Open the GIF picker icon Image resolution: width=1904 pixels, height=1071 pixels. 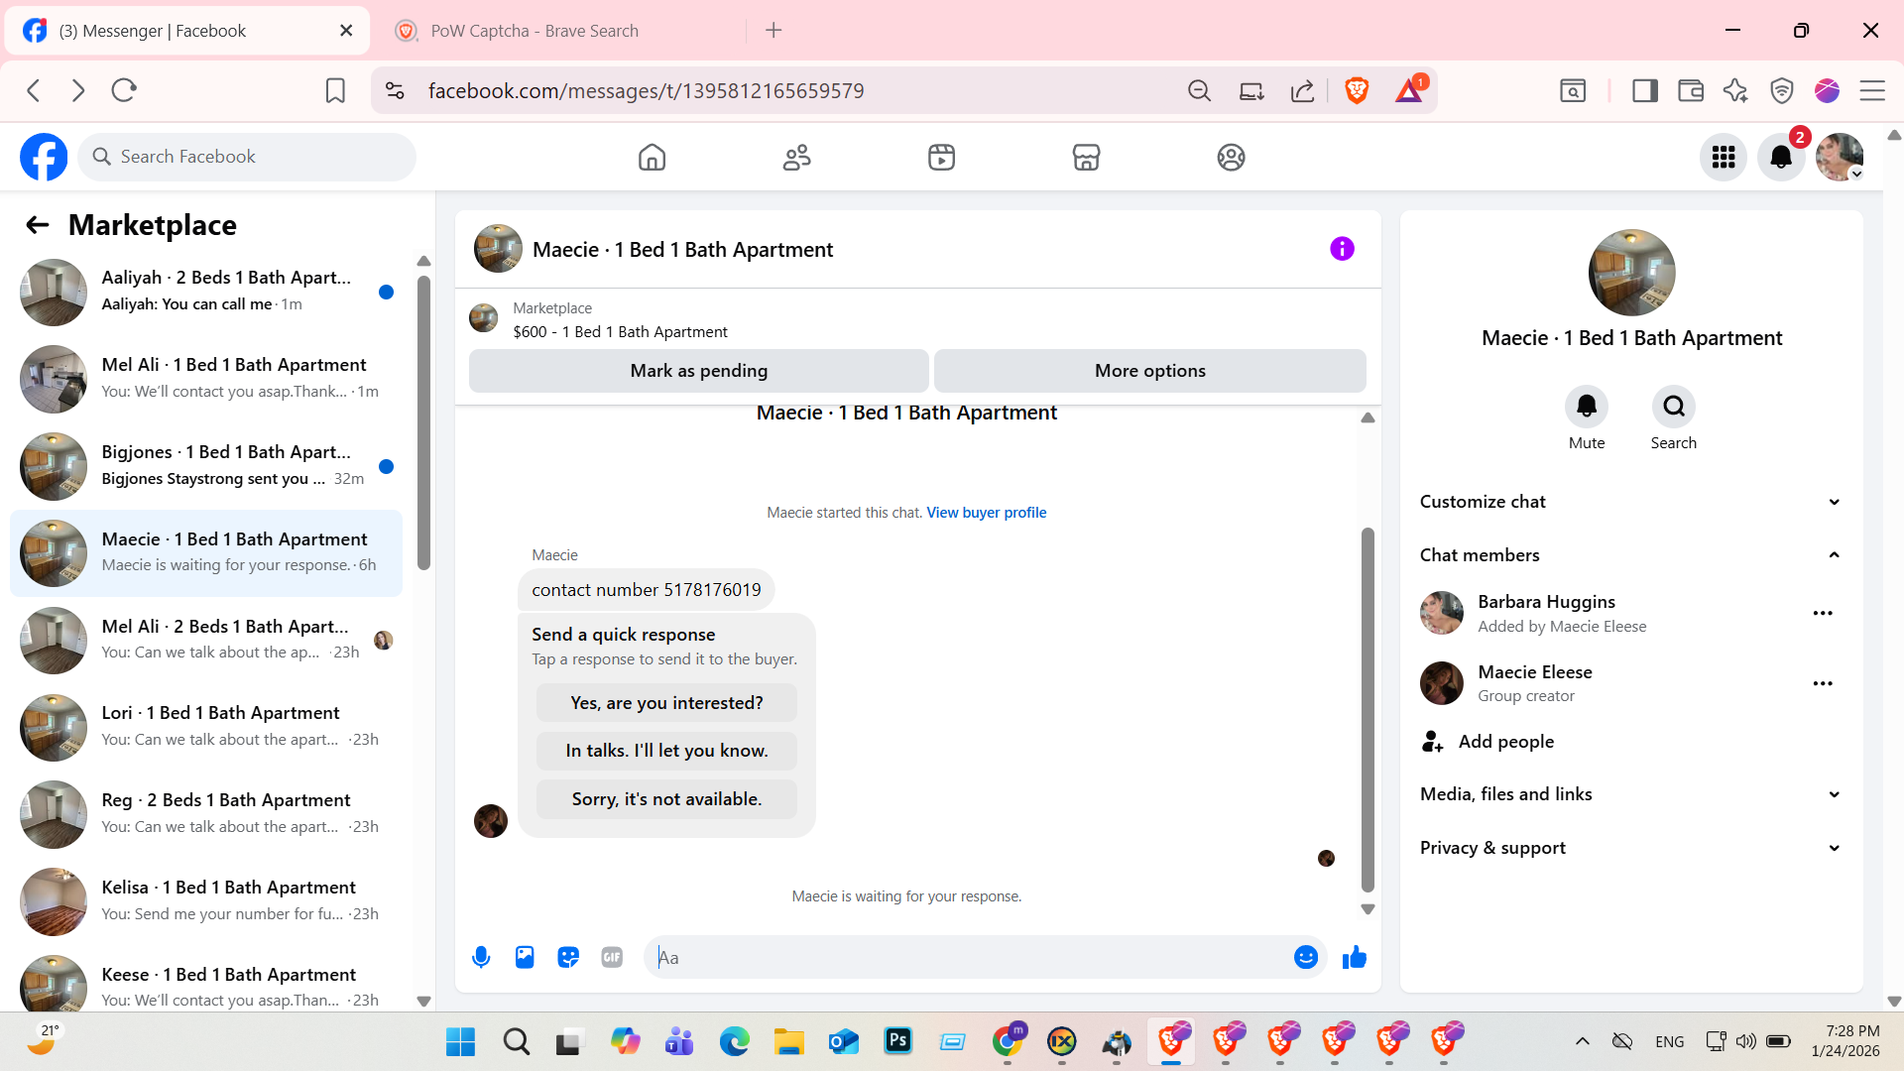tap(612, 957)
